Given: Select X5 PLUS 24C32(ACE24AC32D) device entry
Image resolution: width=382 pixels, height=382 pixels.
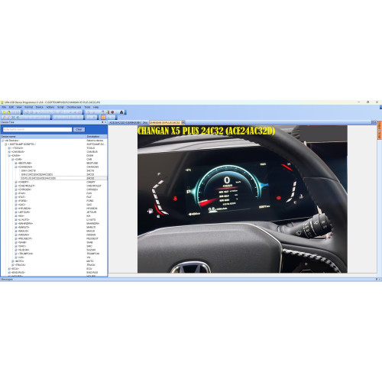Looking at the screenshot, I should [38, 178].
